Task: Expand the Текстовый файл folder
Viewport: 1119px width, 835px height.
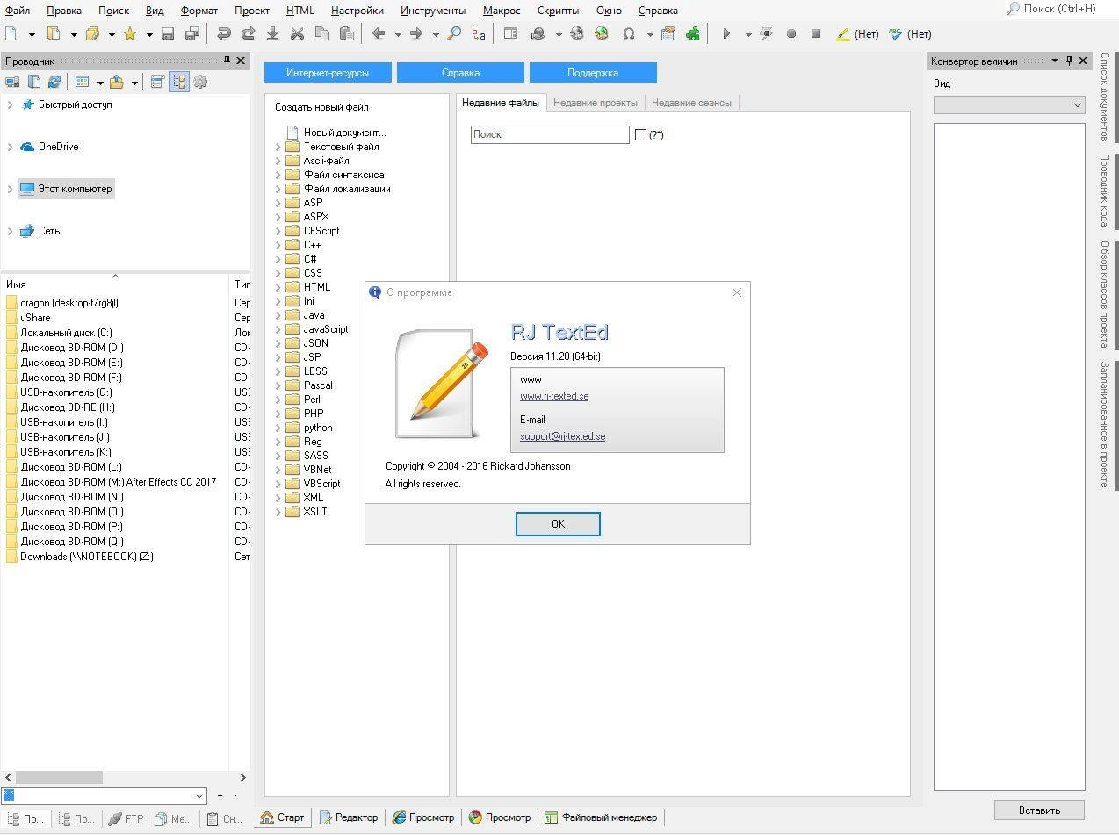Action: (278, 147)
